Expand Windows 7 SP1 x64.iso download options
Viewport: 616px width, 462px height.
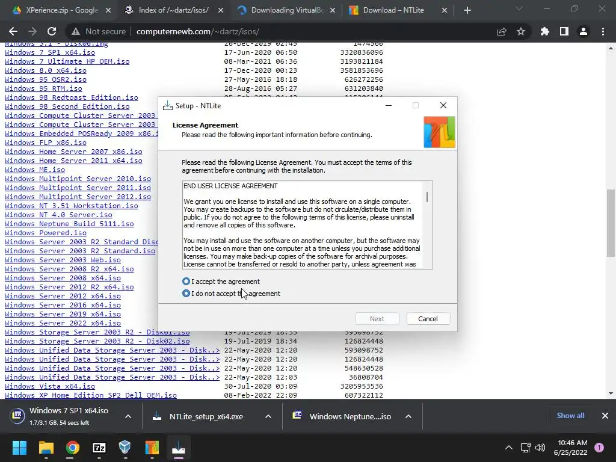coord(128,416)
